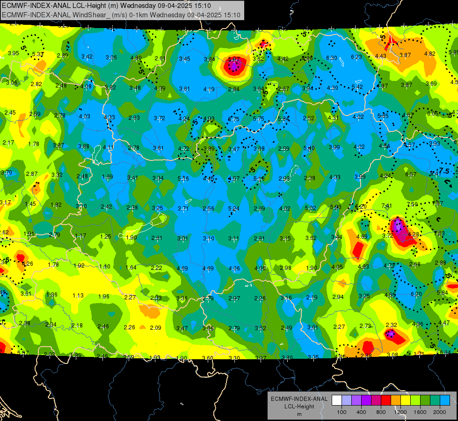Click the white legend swatch above 100
Image resolution: width=458 pixels, height=421 pixels.
(x=336, y=400)
